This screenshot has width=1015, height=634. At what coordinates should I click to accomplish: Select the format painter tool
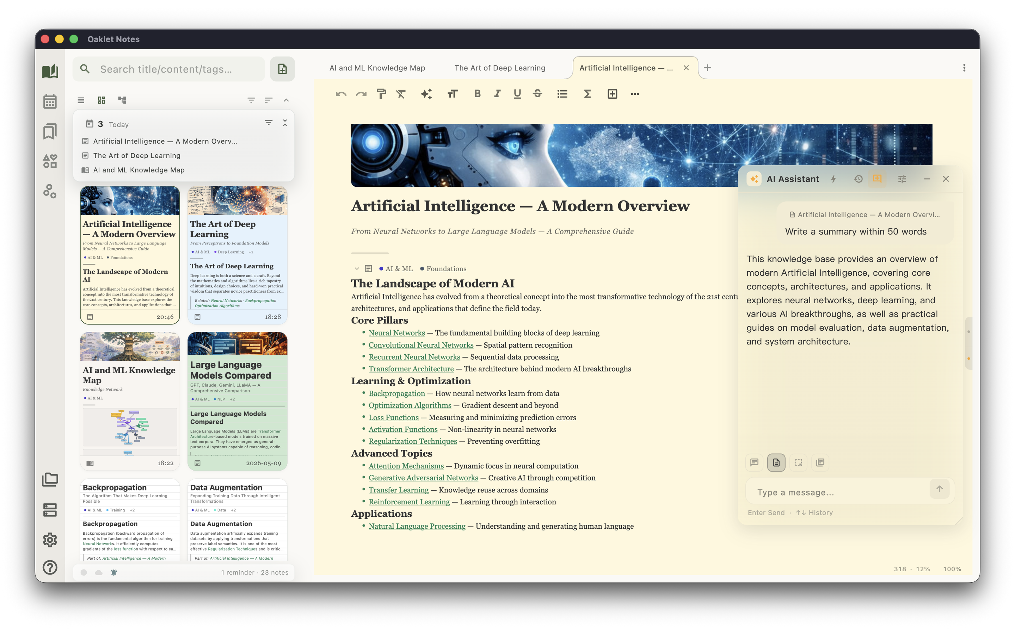[381, 94]
